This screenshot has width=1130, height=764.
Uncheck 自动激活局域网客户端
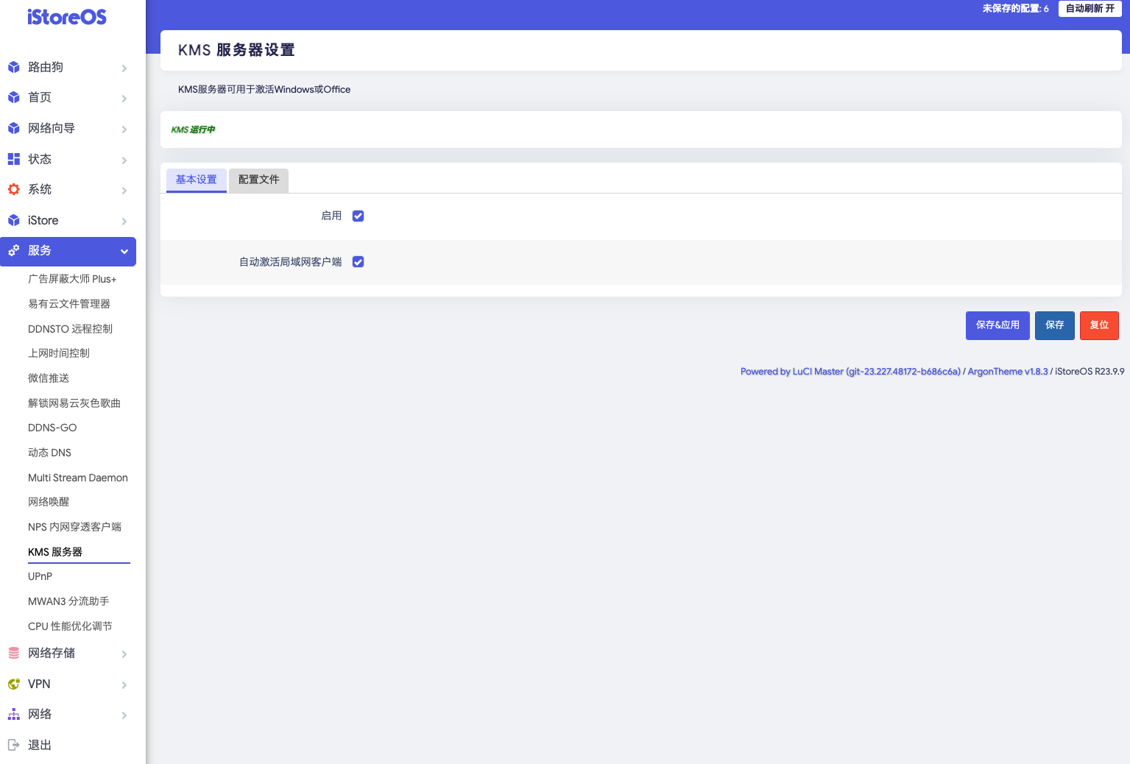coord(358,261)
